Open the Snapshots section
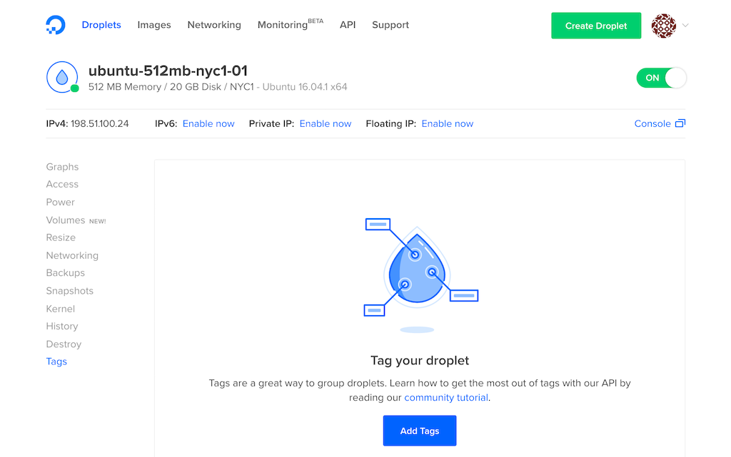This screenshot has height=457, width=731. coord(69,290)
